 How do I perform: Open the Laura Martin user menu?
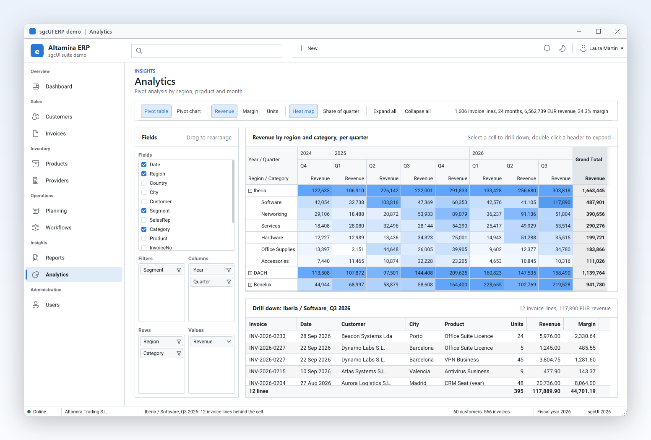tap(602, 48)
